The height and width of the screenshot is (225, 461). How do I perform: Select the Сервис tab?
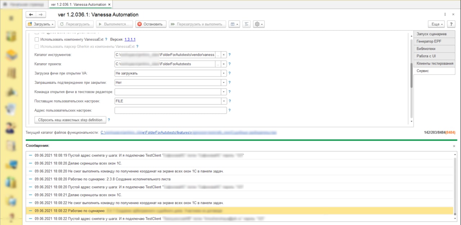(434, 71)
